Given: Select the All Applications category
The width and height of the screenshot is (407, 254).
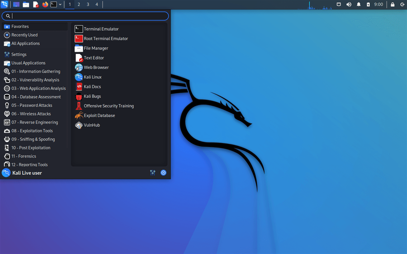Looking at the screenshot, I should pos(35,43).
